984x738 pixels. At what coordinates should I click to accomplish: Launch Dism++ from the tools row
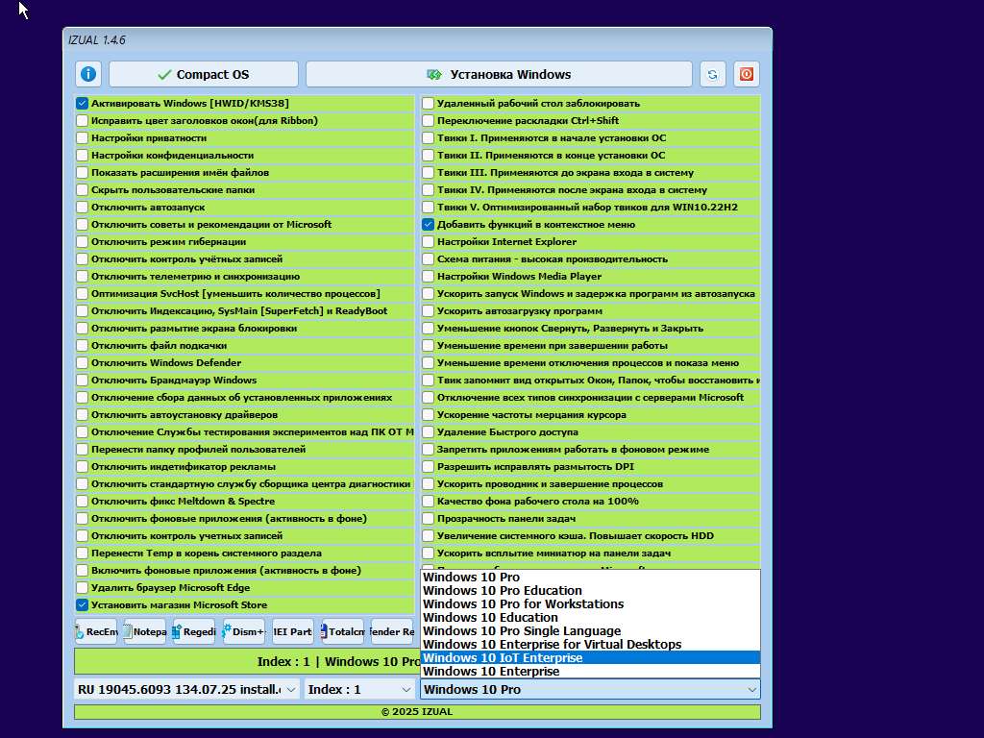coord(243,631)
